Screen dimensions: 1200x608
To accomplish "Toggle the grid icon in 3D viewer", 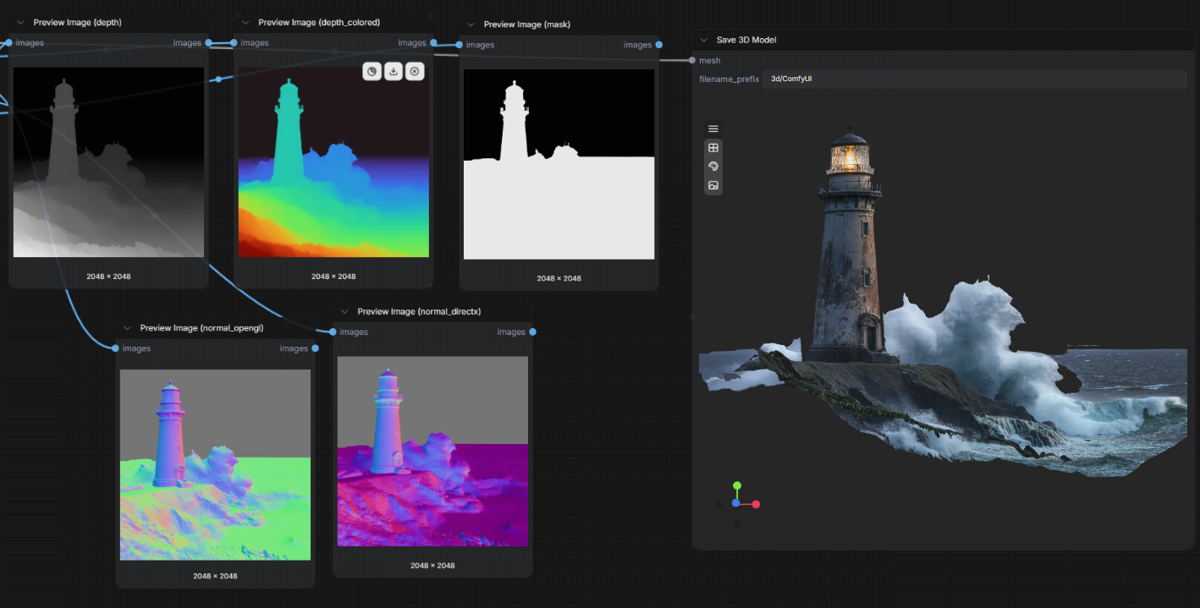I will tap(713, 148).
